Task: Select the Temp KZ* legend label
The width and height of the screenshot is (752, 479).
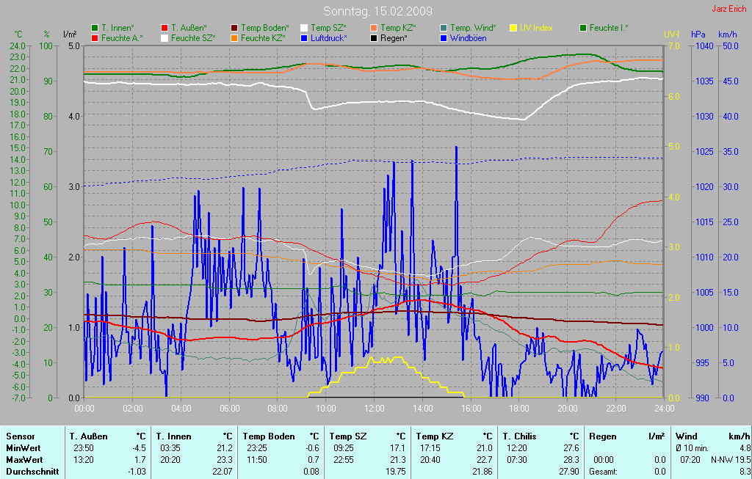Action: (x=399, y=29)
